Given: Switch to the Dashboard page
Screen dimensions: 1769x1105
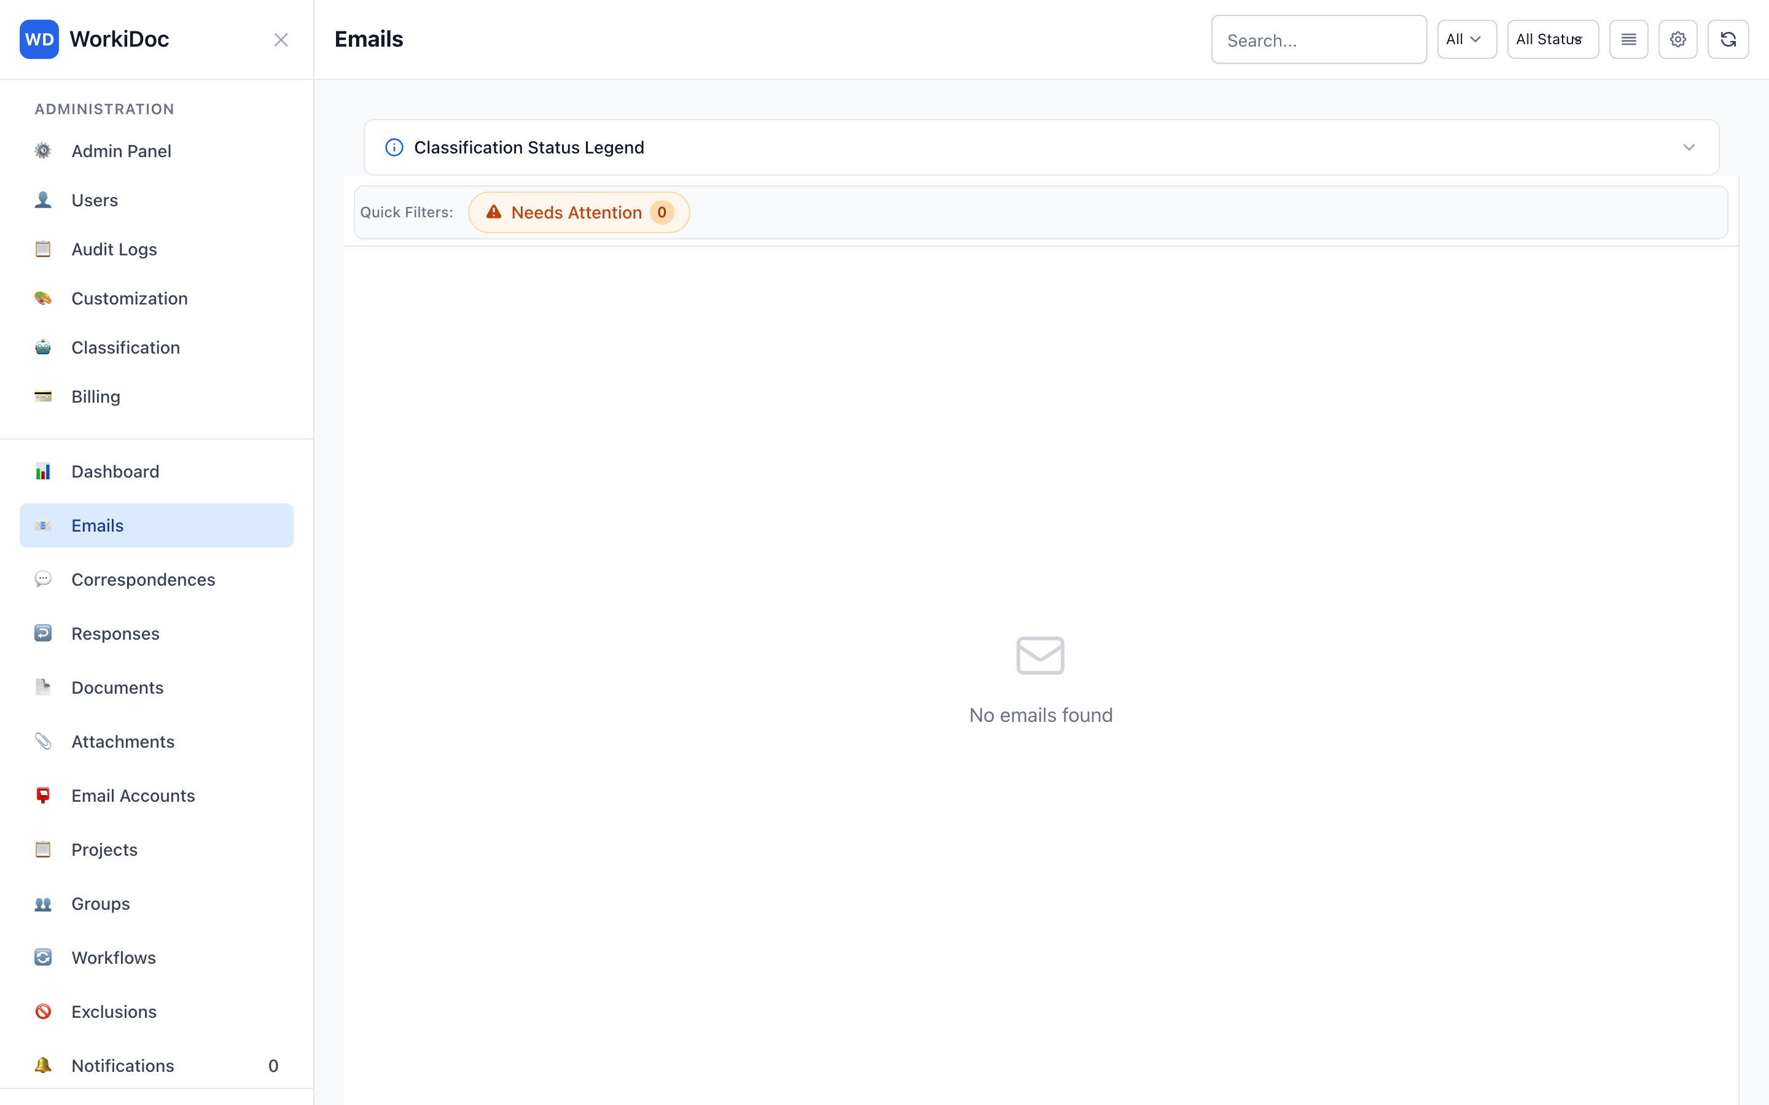Looking at the screenshot, I should coord(115,471).
